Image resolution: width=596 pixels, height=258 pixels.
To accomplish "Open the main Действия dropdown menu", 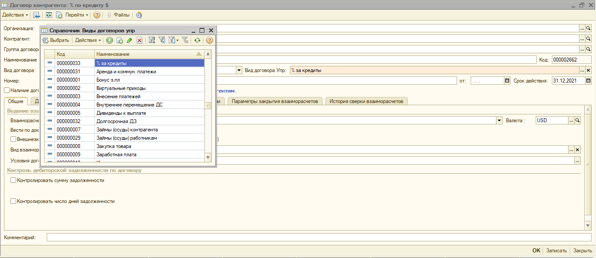I will point(15,15).
